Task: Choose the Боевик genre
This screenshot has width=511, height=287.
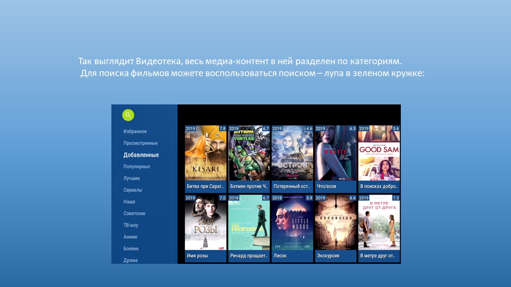Action: [x=131, y=248]
